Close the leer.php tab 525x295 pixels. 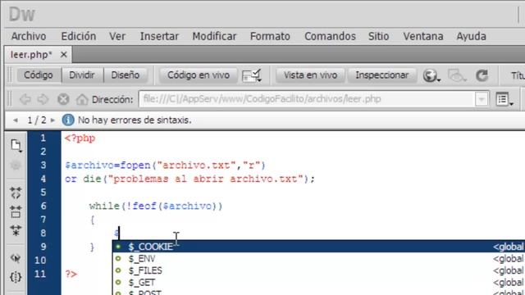point(64,55)
